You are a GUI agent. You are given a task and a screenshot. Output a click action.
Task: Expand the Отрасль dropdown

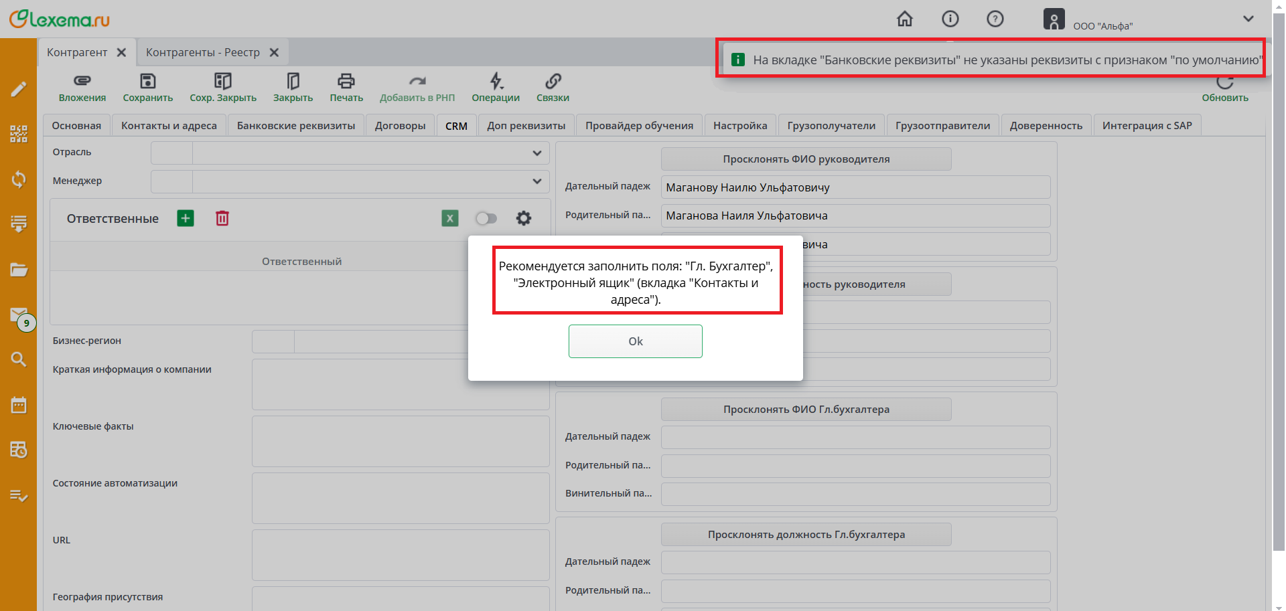click(x=537, y=153)
